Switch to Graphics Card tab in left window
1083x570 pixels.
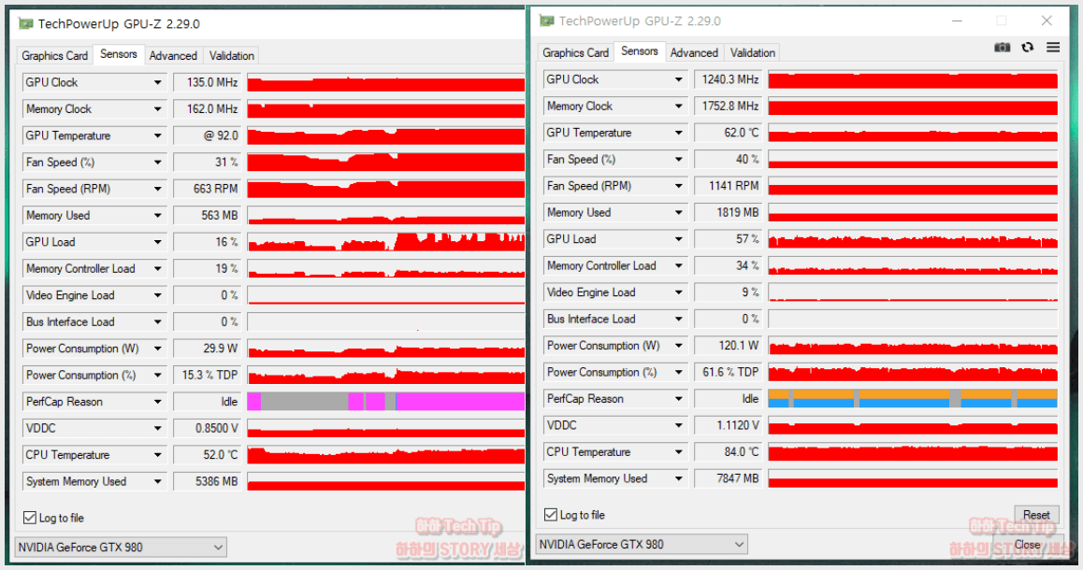click(x=54, y=56)
